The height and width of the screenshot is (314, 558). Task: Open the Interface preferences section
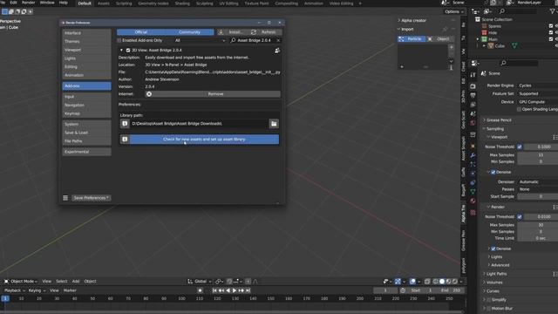click(x=86, y=33)
